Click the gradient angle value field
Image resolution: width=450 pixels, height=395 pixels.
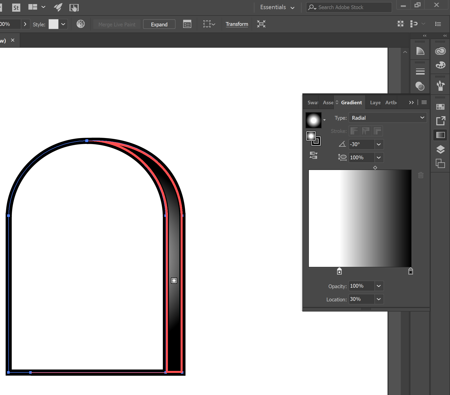361,144
